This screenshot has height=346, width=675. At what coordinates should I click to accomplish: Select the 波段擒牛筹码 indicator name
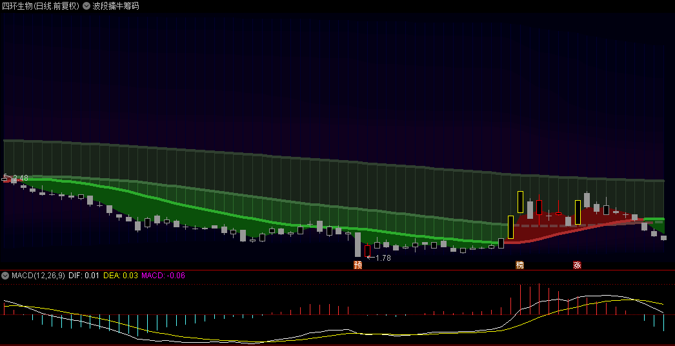116,6
